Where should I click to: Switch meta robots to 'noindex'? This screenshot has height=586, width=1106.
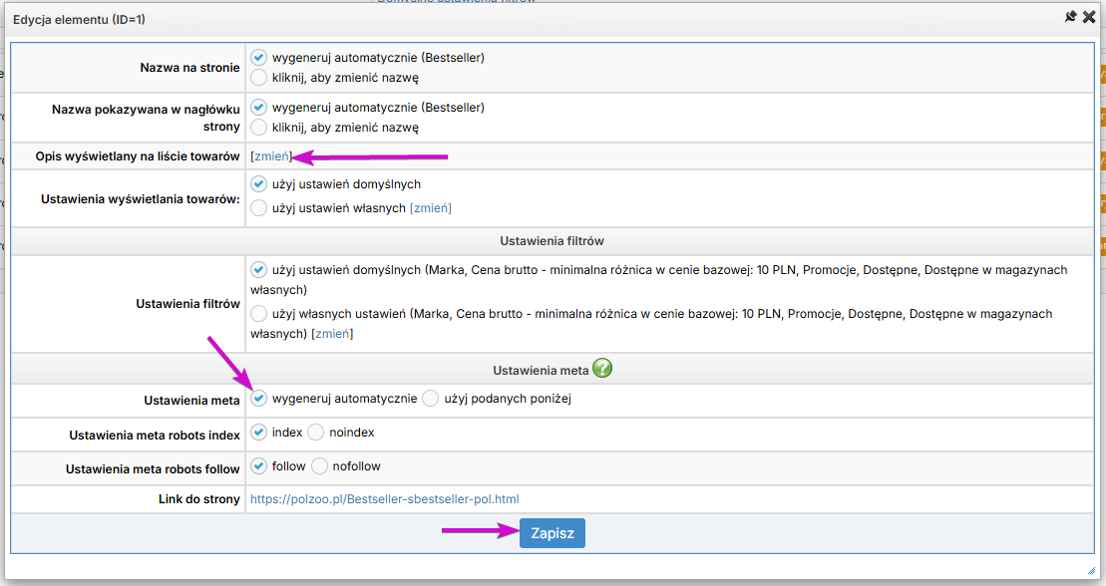(316, 433)
